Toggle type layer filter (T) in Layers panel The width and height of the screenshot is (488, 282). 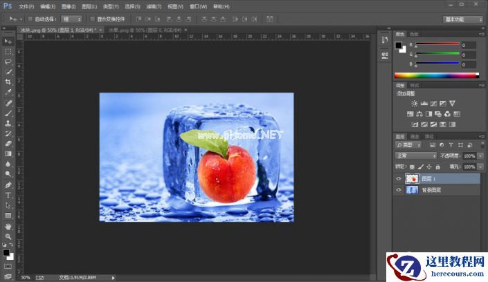point(451,145)
